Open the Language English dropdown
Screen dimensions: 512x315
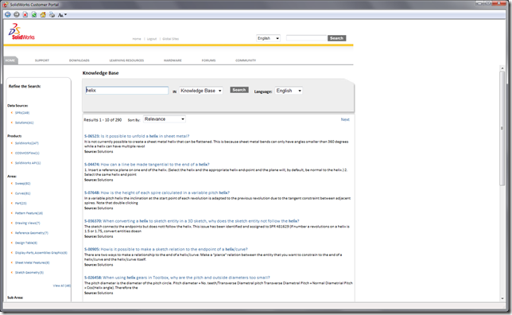(289, 91)
